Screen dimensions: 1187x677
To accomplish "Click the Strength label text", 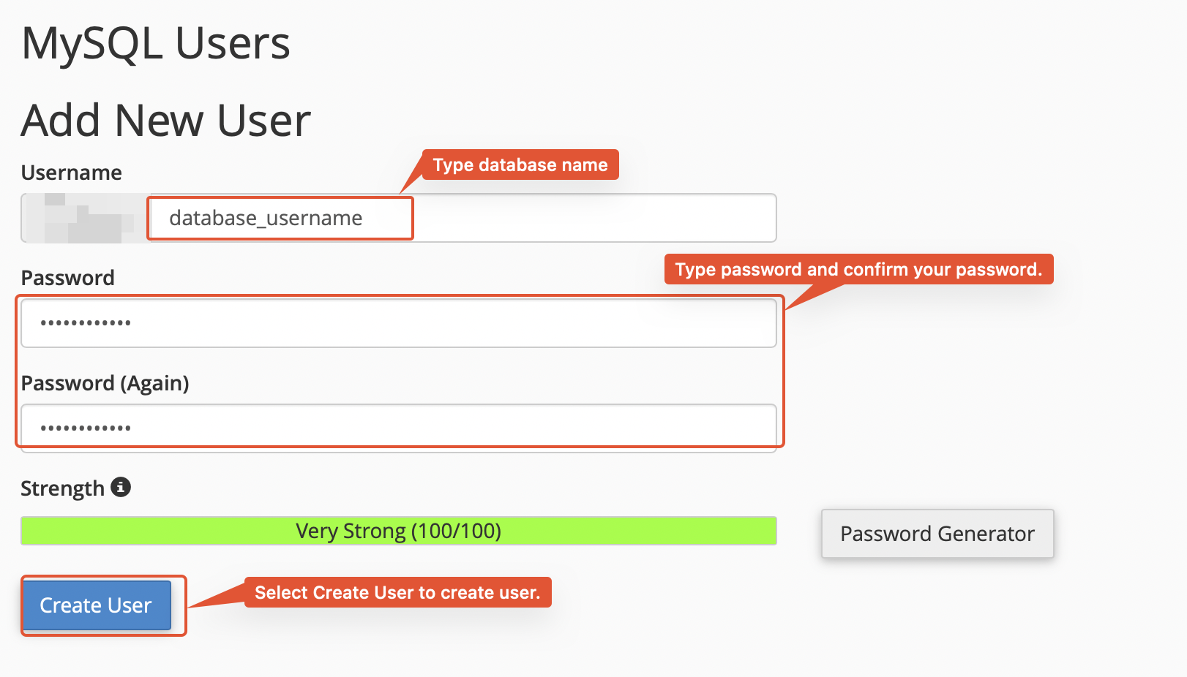I will 63,488.
